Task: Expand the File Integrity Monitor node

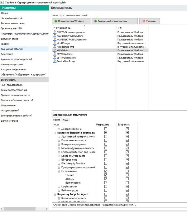Action: coord(59,164)
